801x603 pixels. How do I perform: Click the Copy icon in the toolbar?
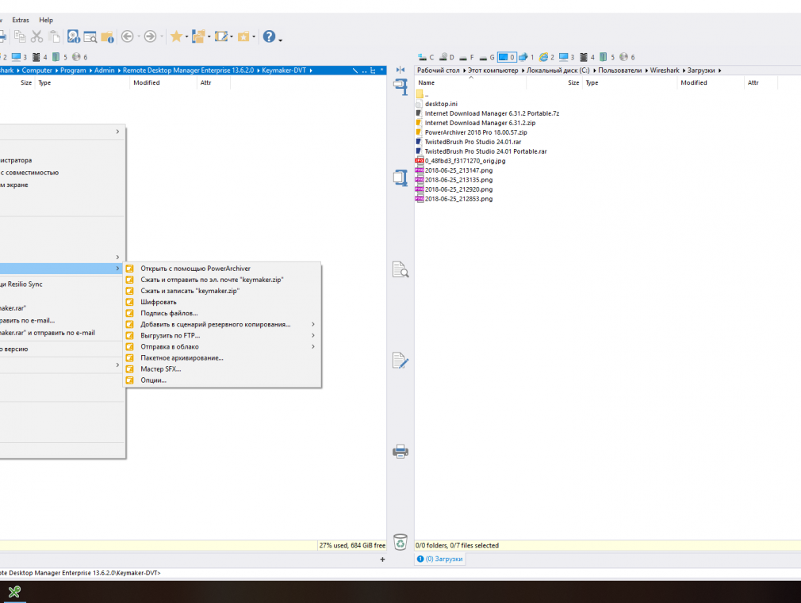20,36
